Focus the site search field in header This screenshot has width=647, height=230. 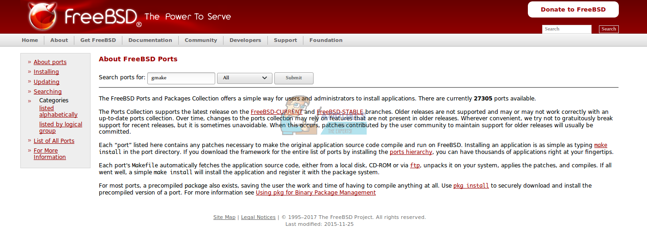[567, 29]
